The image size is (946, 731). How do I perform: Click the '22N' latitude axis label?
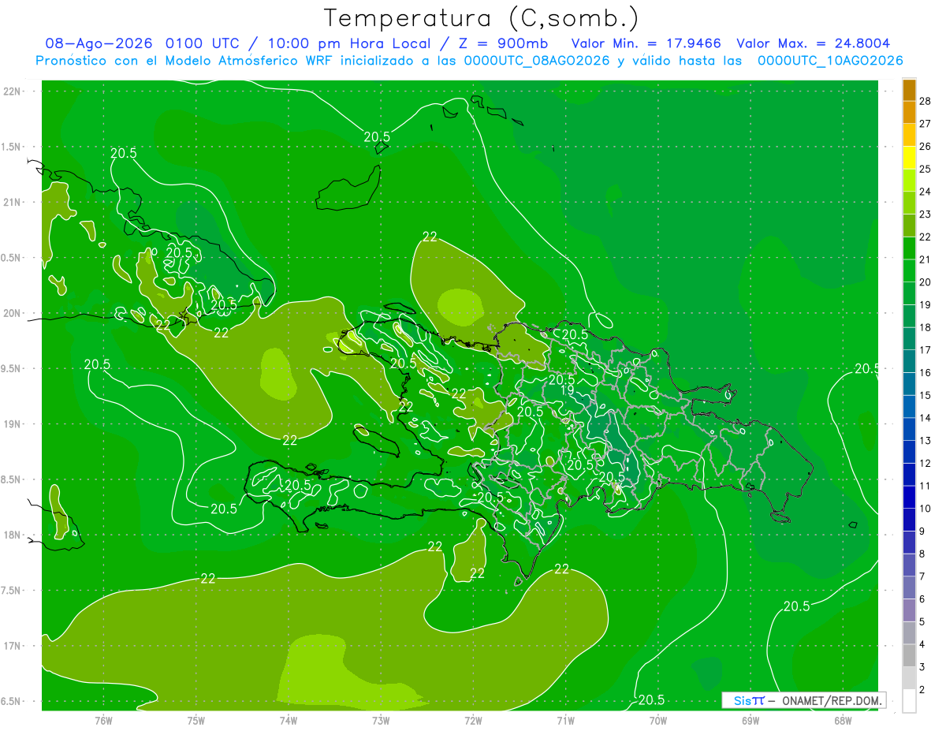13,91
